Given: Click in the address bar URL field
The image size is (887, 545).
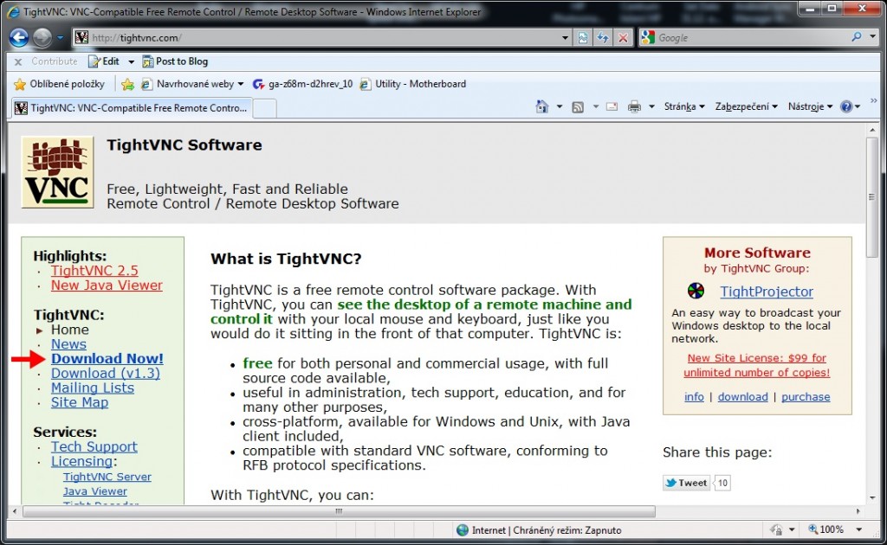Looking at the screenshot, I should (320, 38).
